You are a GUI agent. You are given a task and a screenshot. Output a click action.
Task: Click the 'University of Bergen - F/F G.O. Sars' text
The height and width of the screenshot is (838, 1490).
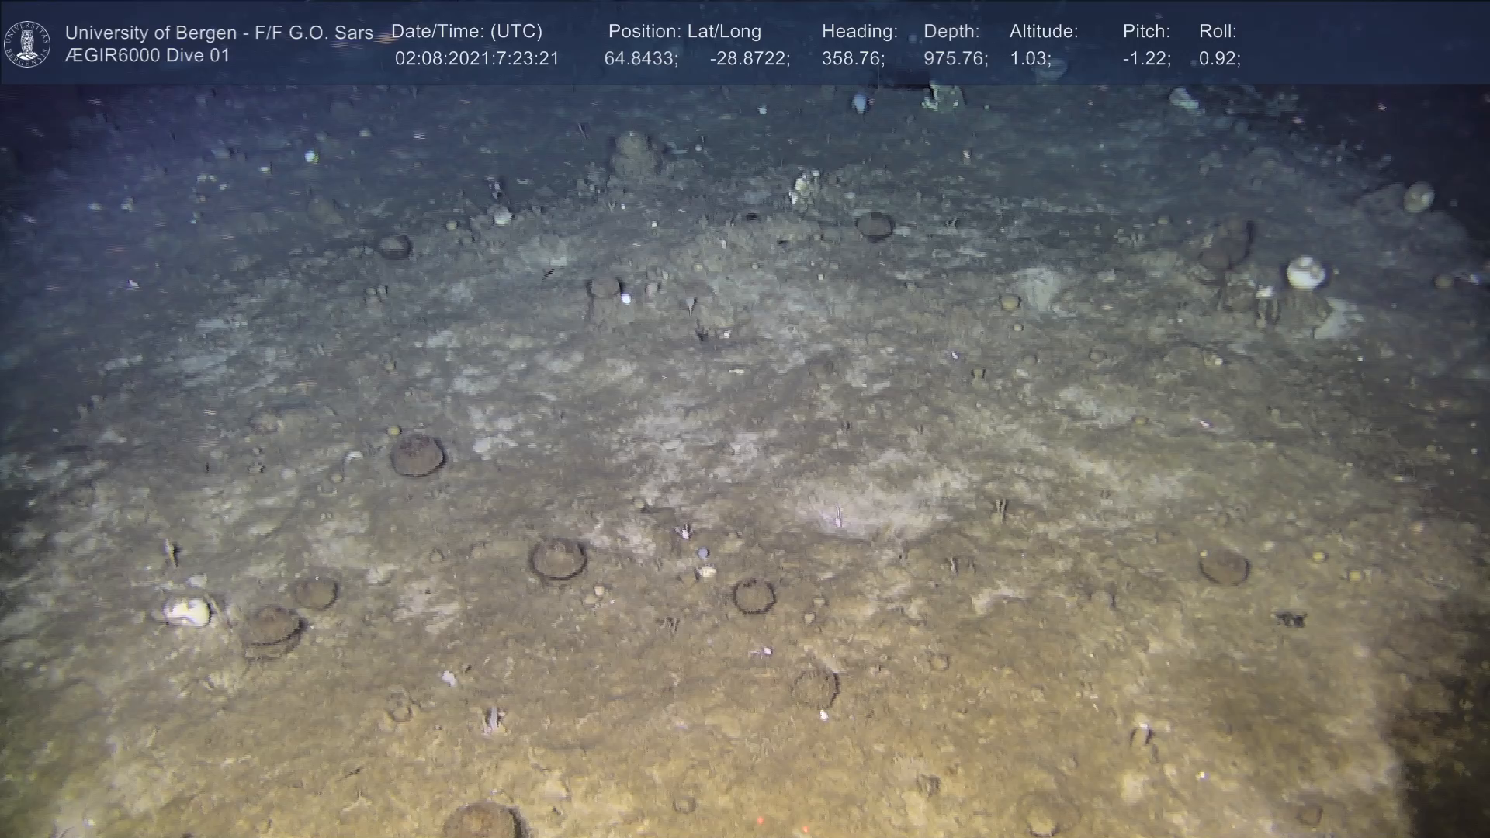pyautogui.click(x=219, y=33)
